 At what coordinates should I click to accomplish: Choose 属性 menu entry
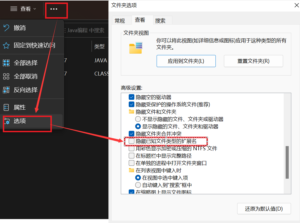[x=32, y=107]
